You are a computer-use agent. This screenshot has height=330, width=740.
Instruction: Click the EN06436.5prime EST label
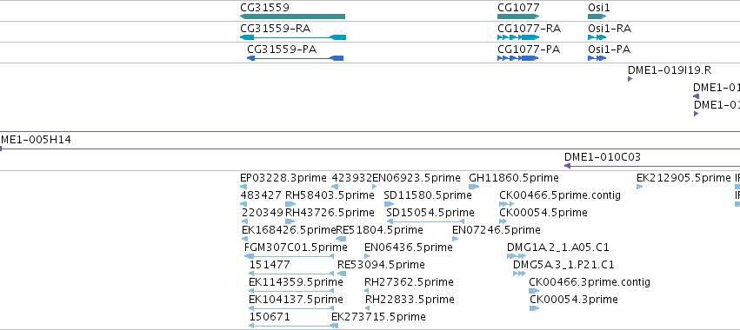(409, 247)
